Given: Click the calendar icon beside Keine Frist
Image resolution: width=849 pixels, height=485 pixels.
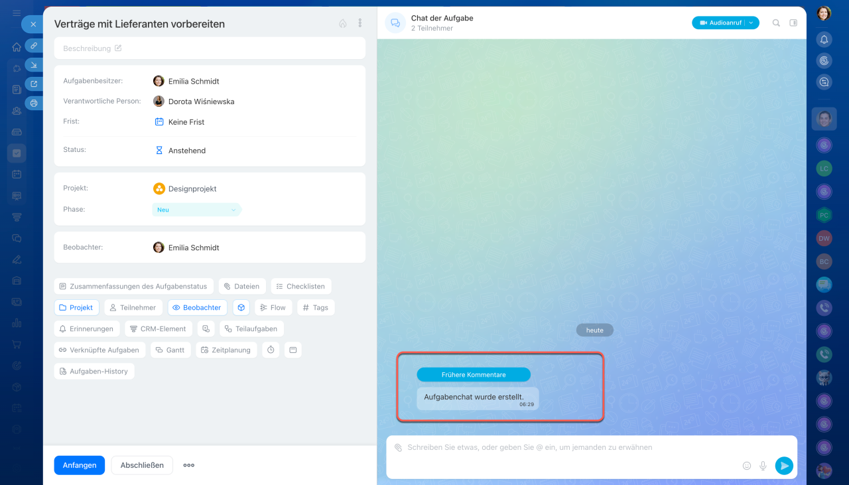Looking at the screenshot, I should [159, 121].
